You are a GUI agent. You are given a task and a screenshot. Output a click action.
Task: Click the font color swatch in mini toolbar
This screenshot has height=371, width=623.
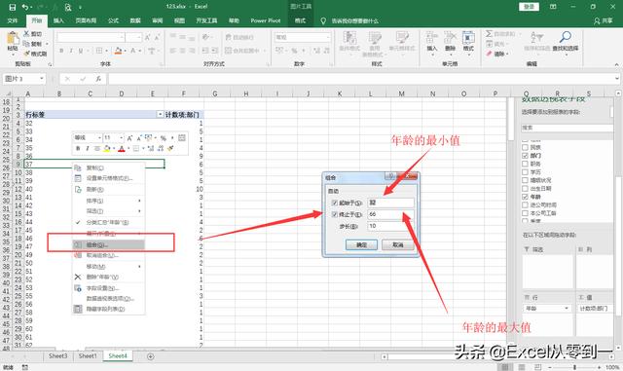[x=122, y=149]
